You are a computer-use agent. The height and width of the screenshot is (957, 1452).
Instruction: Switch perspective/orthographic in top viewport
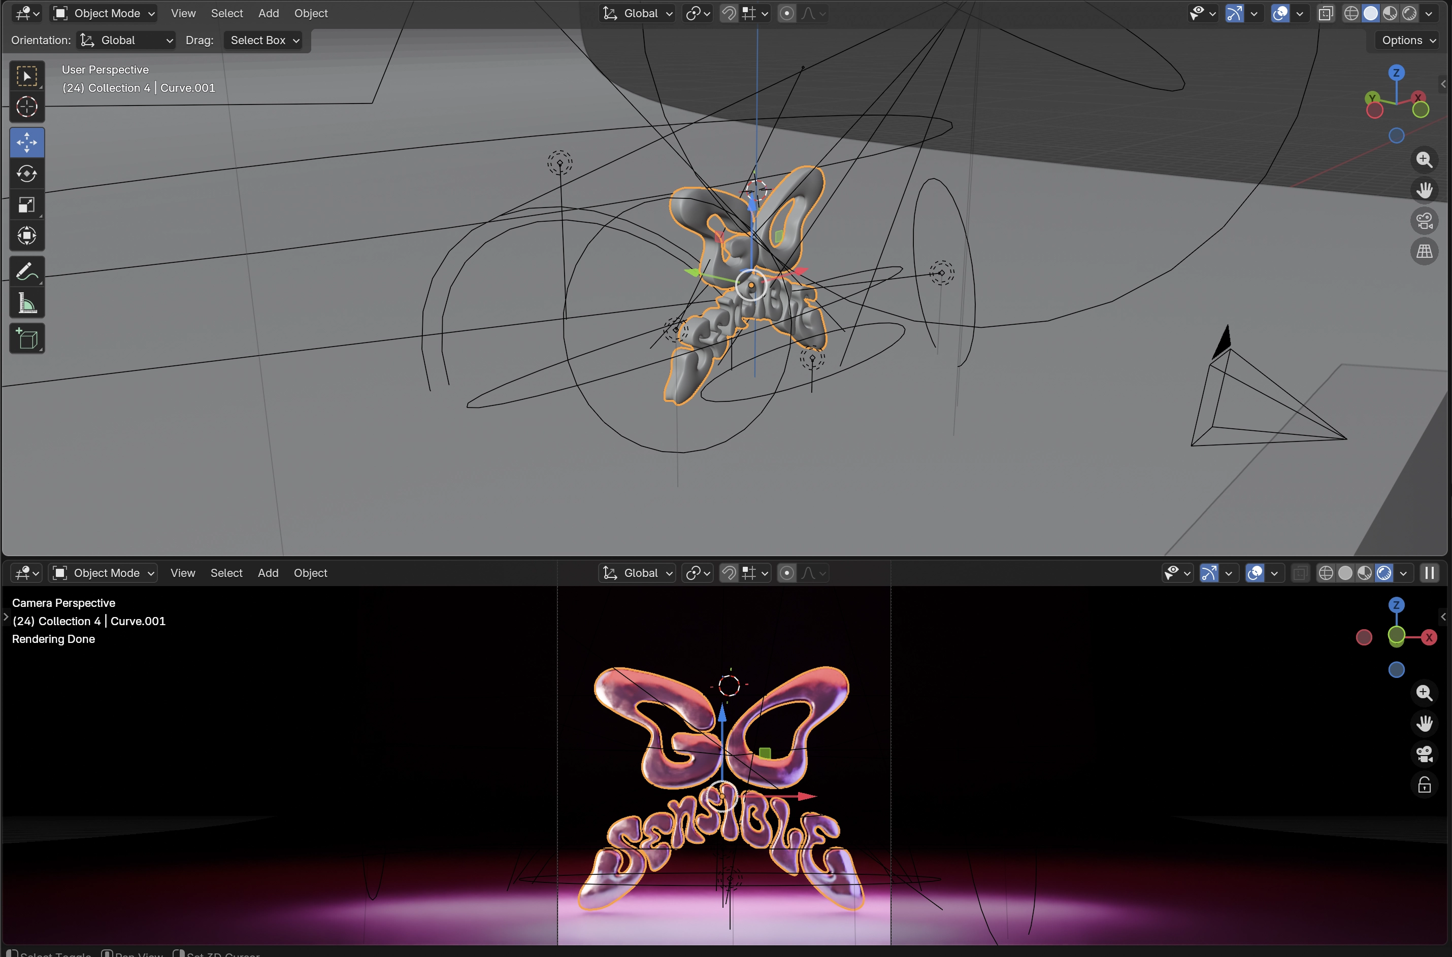pyautogui.click(x=1425, y=252)
